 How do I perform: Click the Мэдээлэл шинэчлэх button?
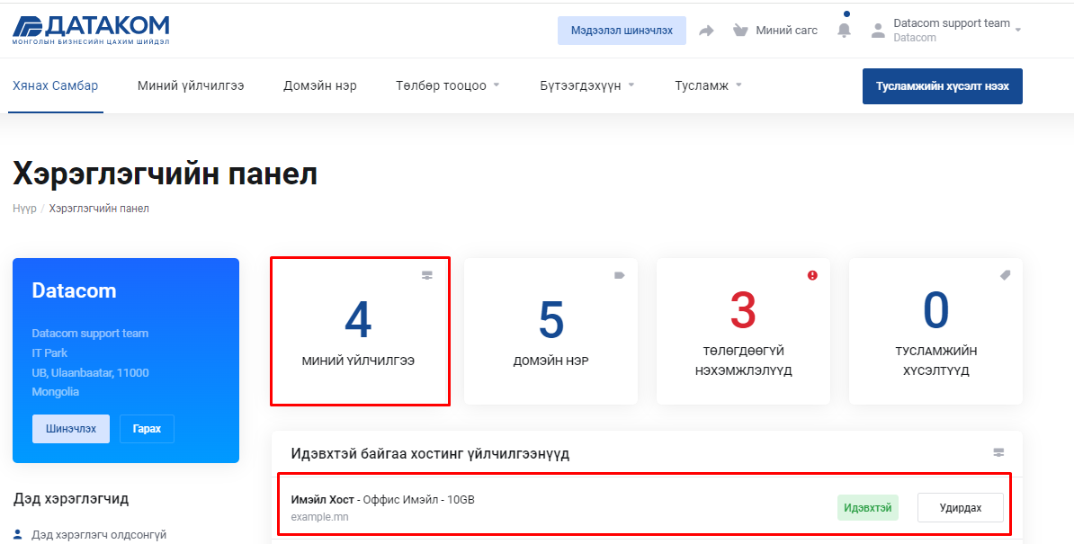click(x=622, y=31)
